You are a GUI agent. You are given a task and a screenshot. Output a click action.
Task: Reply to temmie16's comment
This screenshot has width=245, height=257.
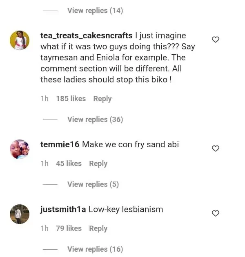coord(98,164)
